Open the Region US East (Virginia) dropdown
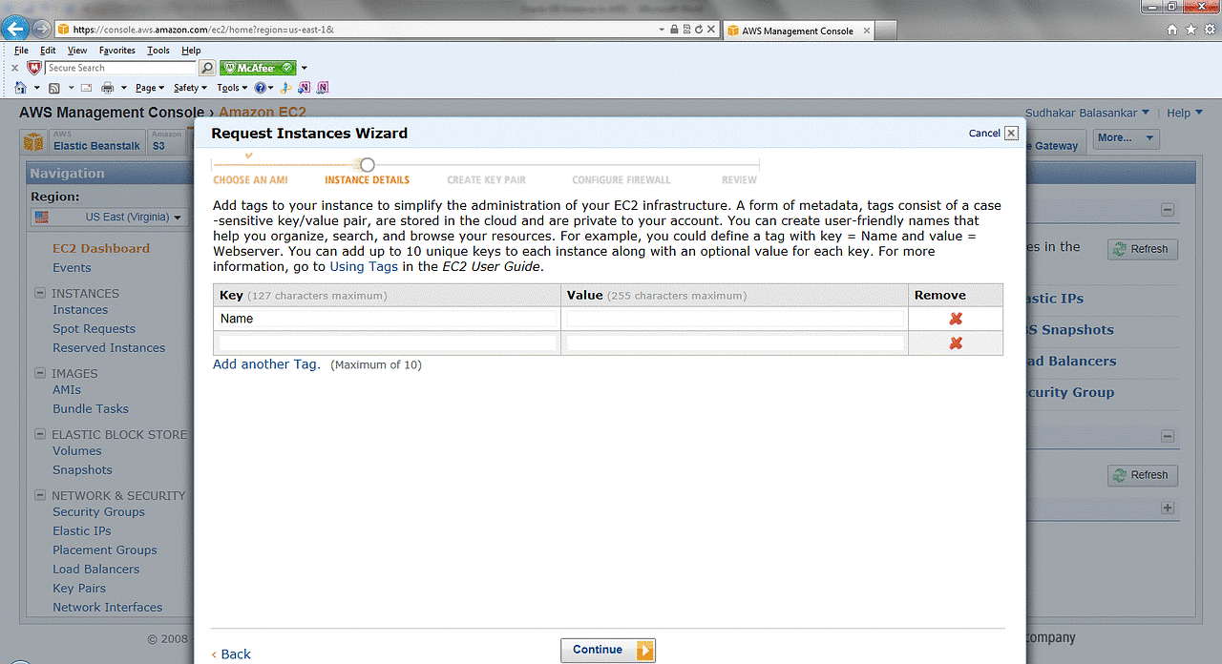 [x=108, y=218]
